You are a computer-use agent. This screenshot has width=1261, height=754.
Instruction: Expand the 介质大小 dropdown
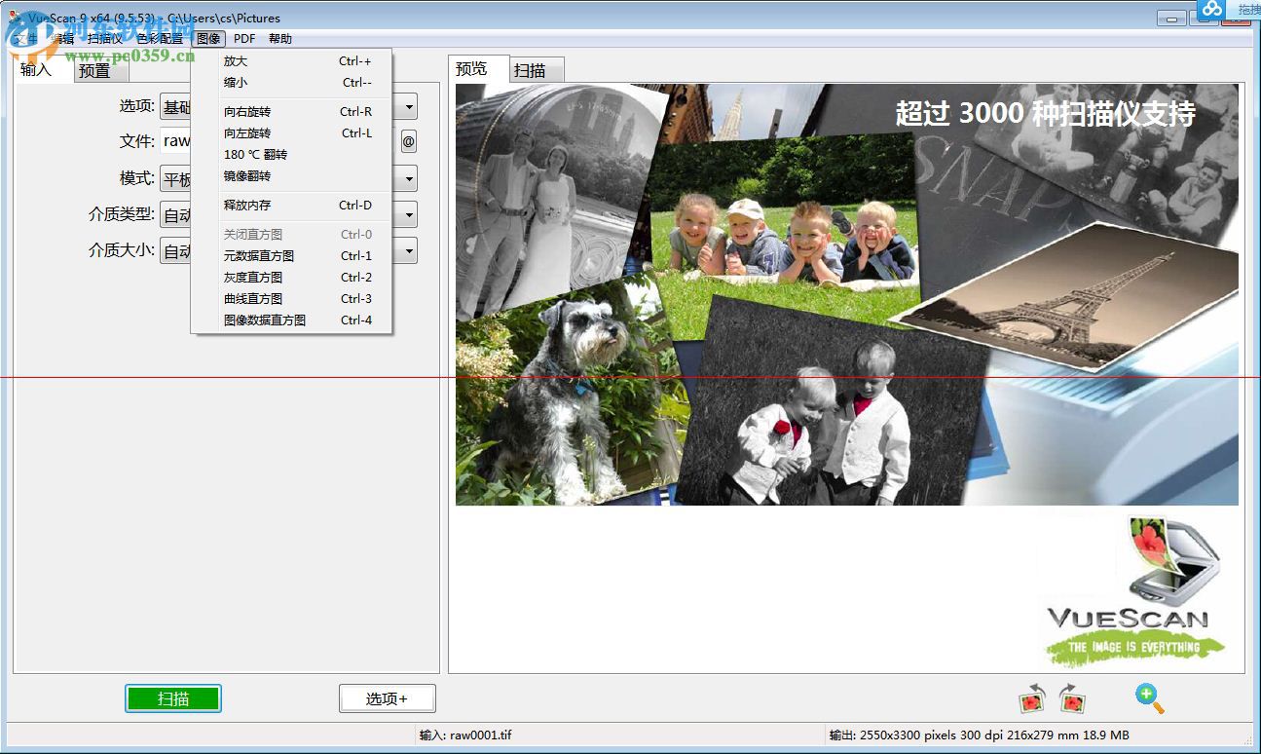410,250
